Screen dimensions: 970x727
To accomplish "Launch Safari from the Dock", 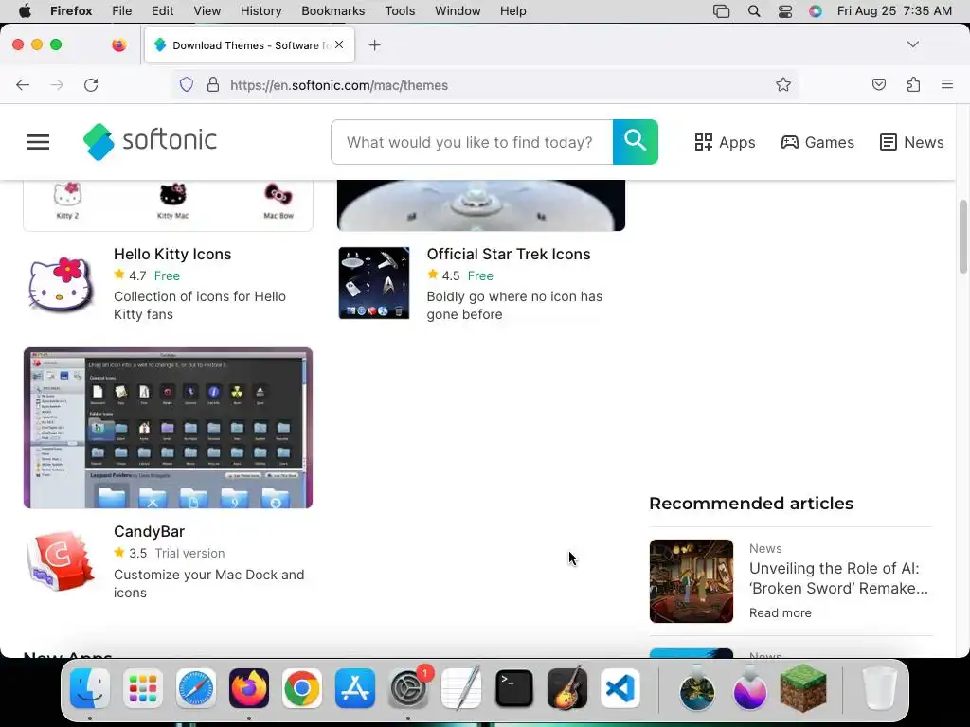I will pos(196,688).
